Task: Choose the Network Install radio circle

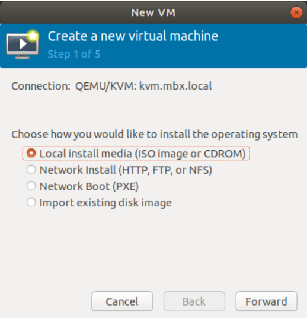Action: pyautogui.click(x=31, y=169)
